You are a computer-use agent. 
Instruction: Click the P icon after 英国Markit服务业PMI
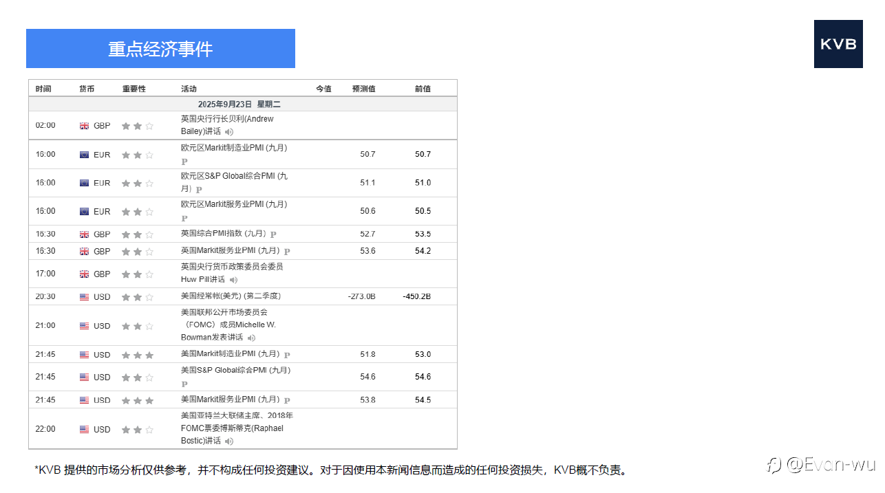click(x=287, y=252)
